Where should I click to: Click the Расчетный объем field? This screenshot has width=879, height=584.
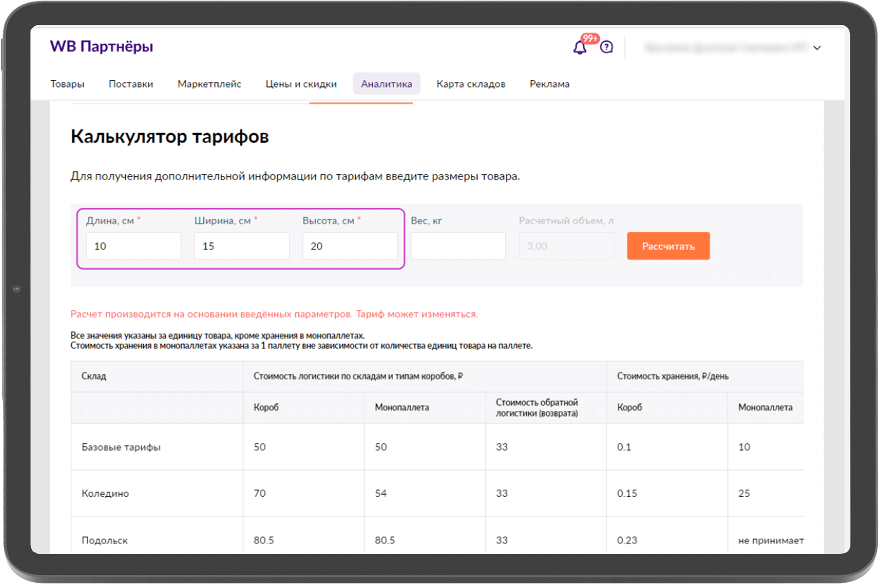pyautogui.click(x=566, y=246)
